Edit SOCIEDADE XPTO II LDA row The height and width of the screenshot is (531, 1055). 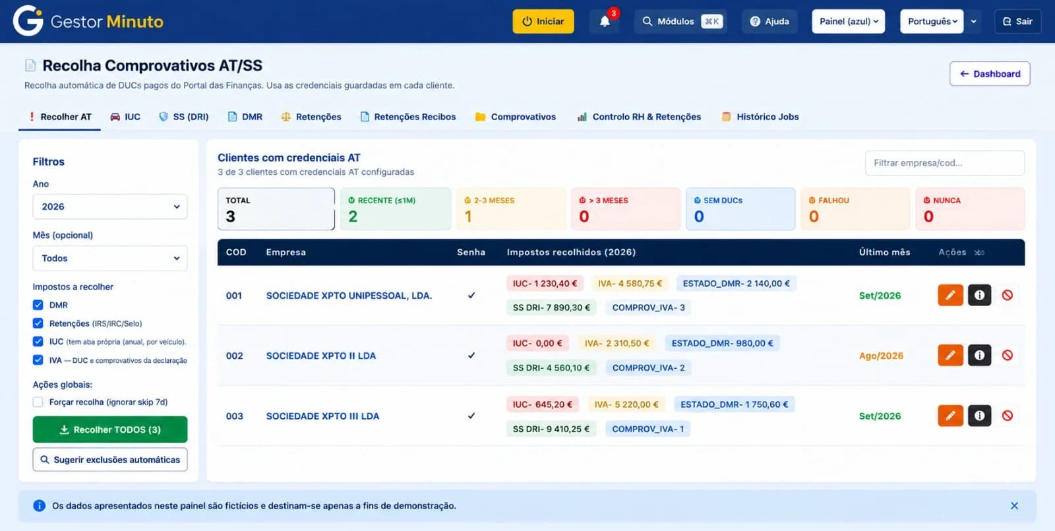coord(950,355)
